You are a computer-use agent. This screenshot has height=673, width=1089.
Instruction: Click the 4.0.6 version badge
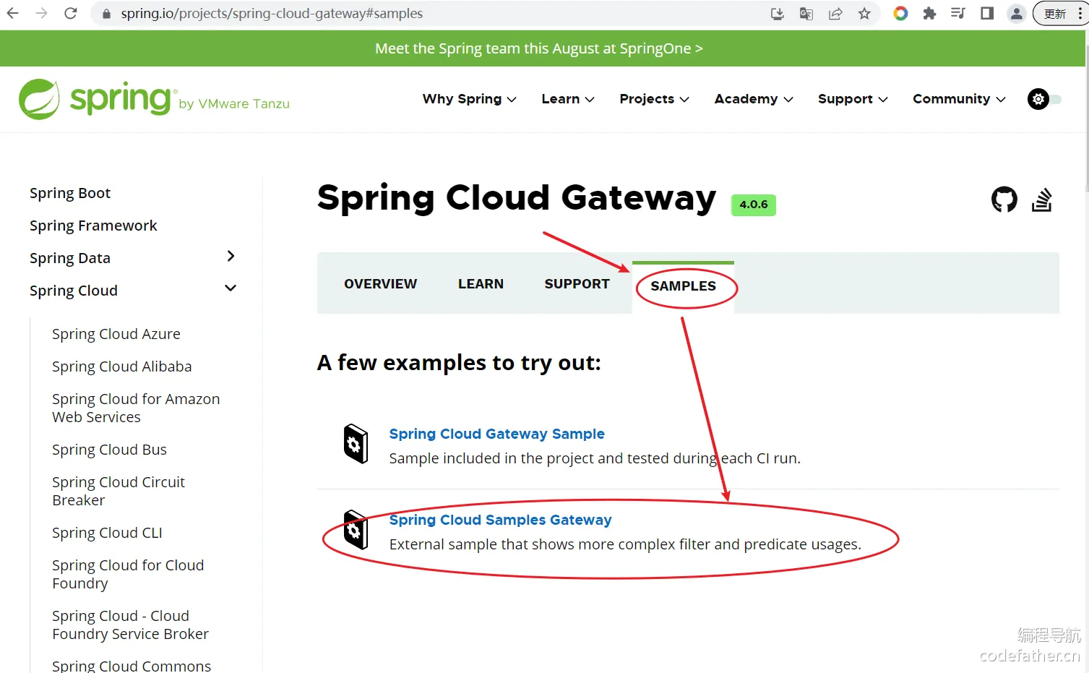click(754, 205)
